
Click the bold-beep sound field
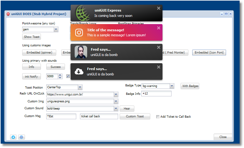[x=80, y=109]
